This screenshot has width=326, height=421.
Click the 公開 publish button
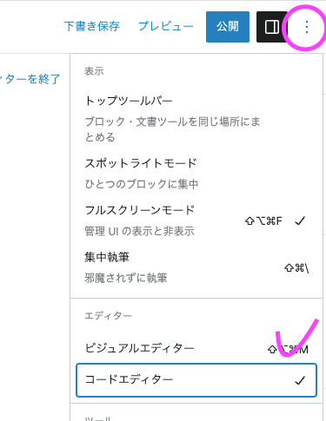(228, 27)
